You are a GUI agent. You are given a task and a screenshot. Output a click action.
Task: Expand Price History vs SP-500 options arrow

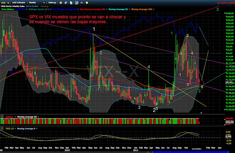(x=27, y=9)
